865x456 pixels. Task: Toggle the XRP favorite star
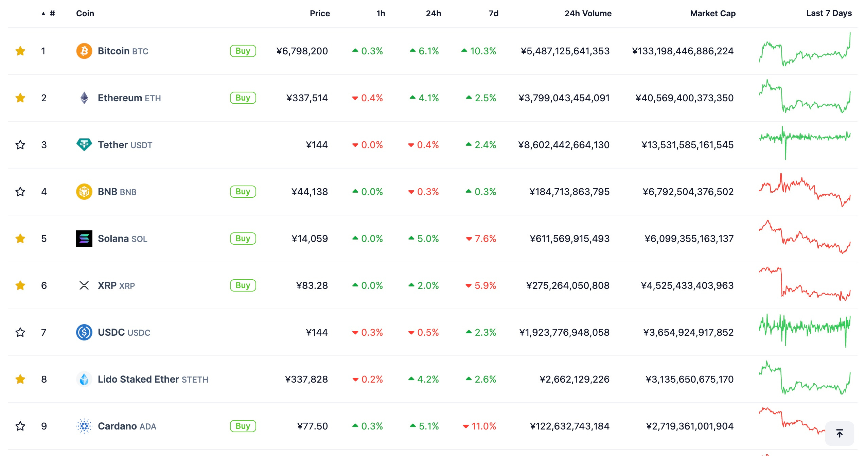[20, 285]
